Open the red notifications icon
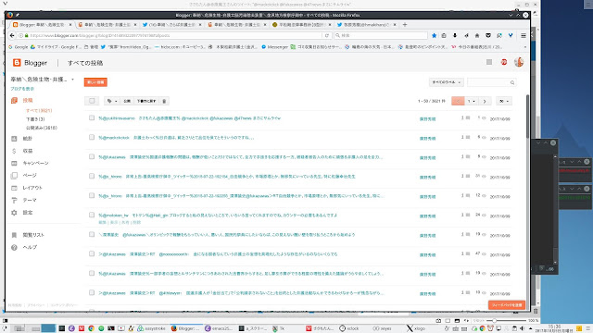 [x=504, y=62]
